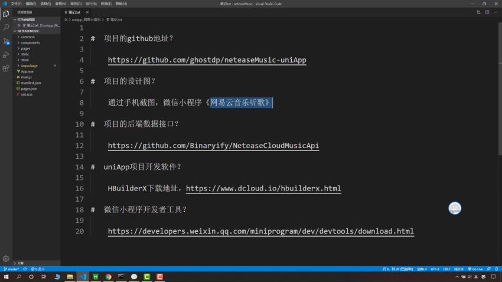Change the indentation spaces setting

point(422,269)
